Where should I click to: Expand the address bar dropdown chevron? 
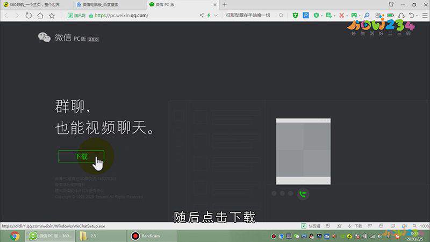click(216, 16)
